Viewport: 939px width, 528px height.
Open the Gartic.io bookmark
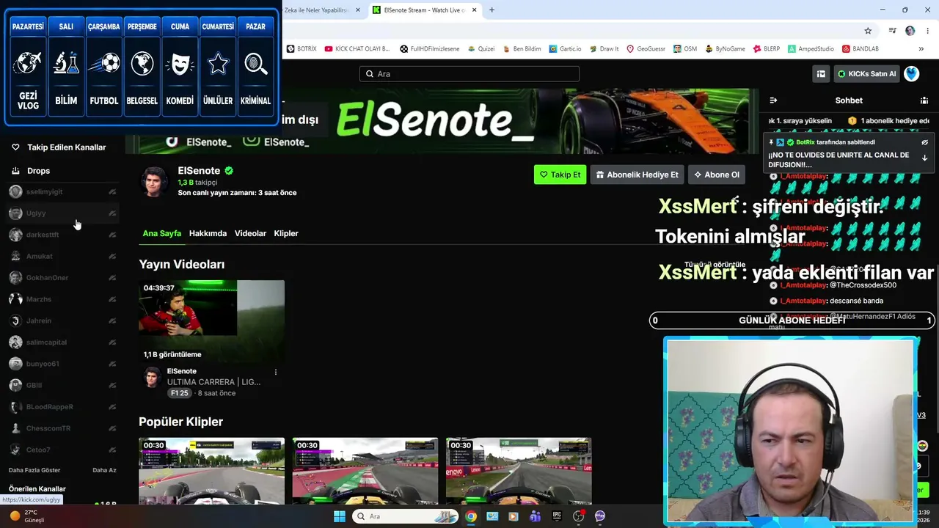pos(565,49)
